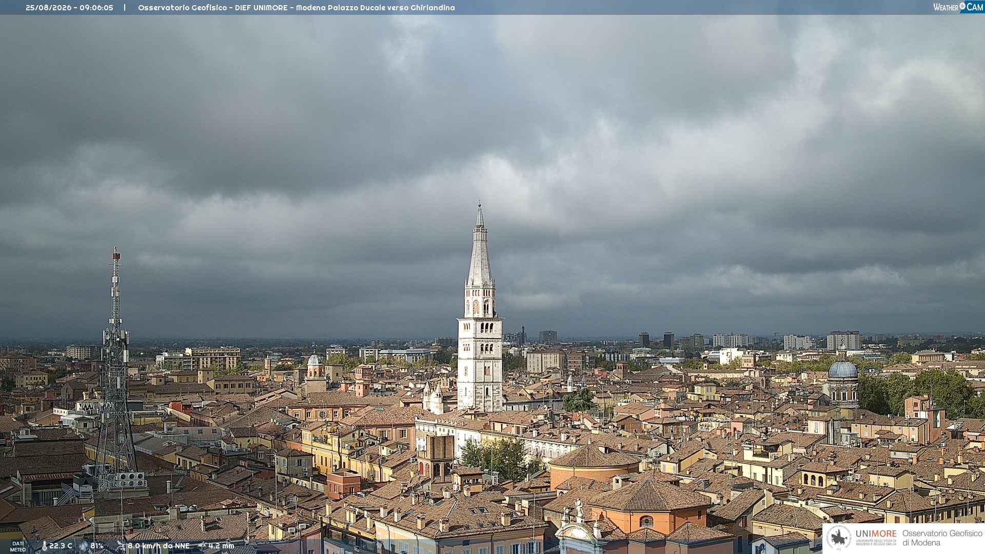Image resolution: width=985 pixels, height=554 pixels.
Task: Click the camera lens in the WeatherCam logo
Action: tap(962, 6)
